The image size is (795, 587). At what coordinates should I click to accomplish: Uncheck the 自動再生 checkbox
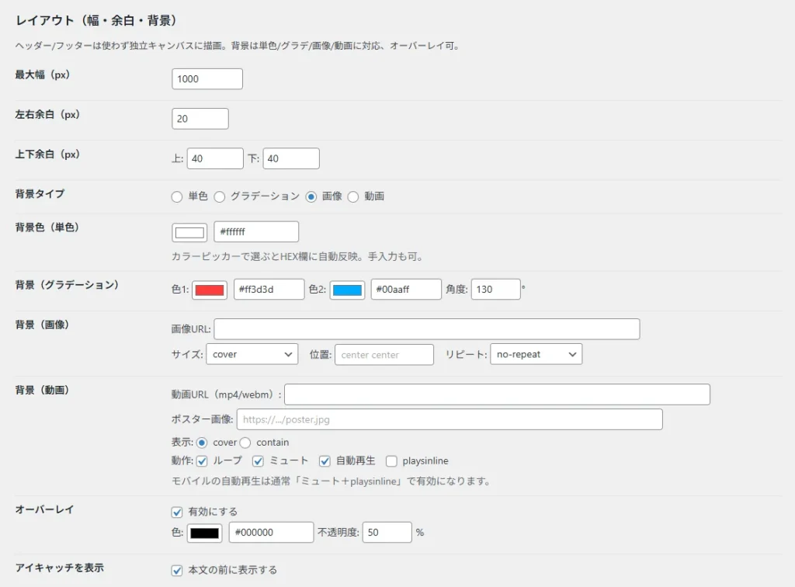click(x=325, y=460)
